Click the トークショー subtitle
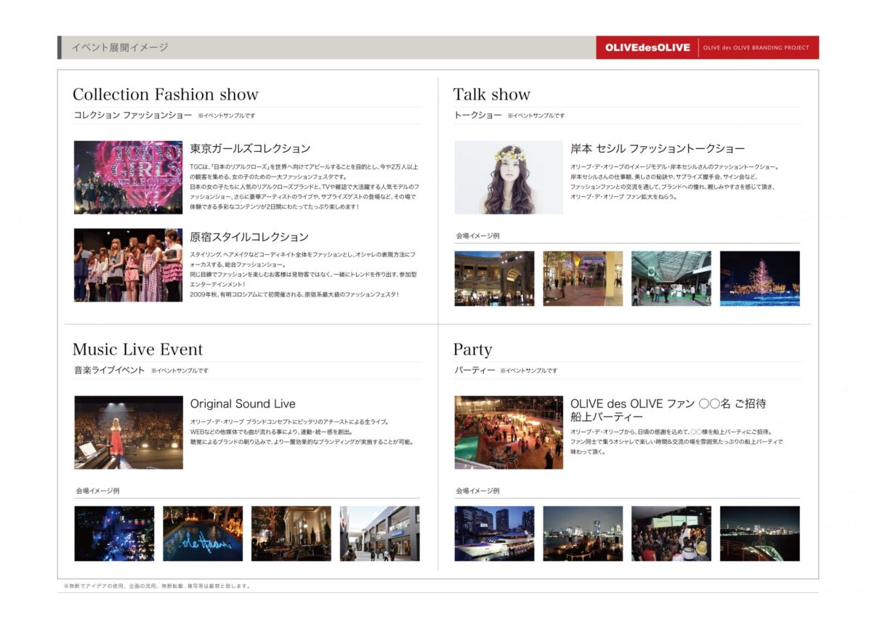This screenshot has height=617, width=872. 478,116
